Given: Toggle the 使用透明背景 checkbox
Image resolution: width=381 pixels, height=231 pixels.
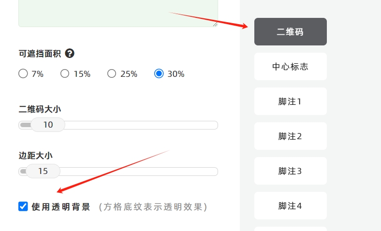Looking at the screenshot, I should pyautogui.click(x=23, y=206).
